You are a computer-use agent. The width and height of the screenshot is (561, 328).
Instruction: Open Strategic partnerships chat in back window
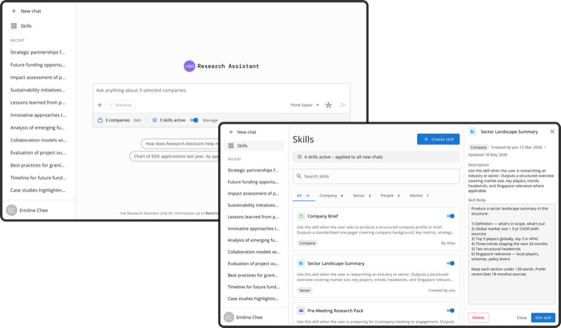point(37,52)
